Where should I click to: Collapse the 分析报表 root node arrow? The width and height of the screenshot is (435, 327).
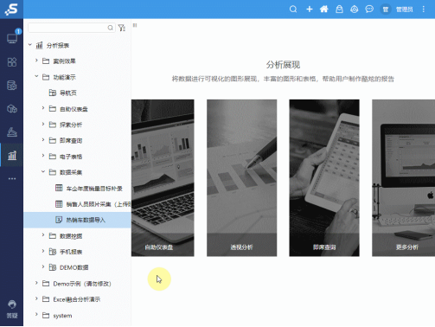[30, 45]
